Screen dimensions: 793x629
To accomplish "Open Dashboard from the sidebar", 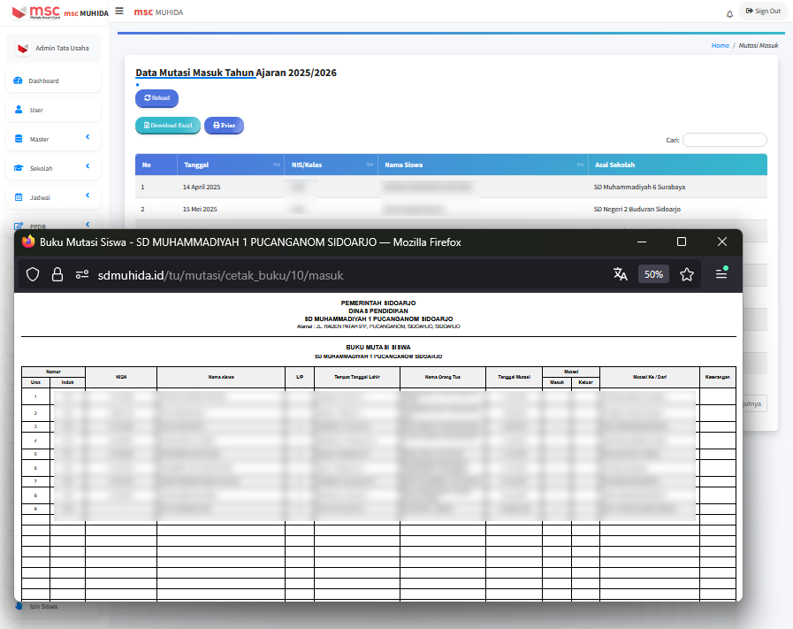I will [43, 81].
